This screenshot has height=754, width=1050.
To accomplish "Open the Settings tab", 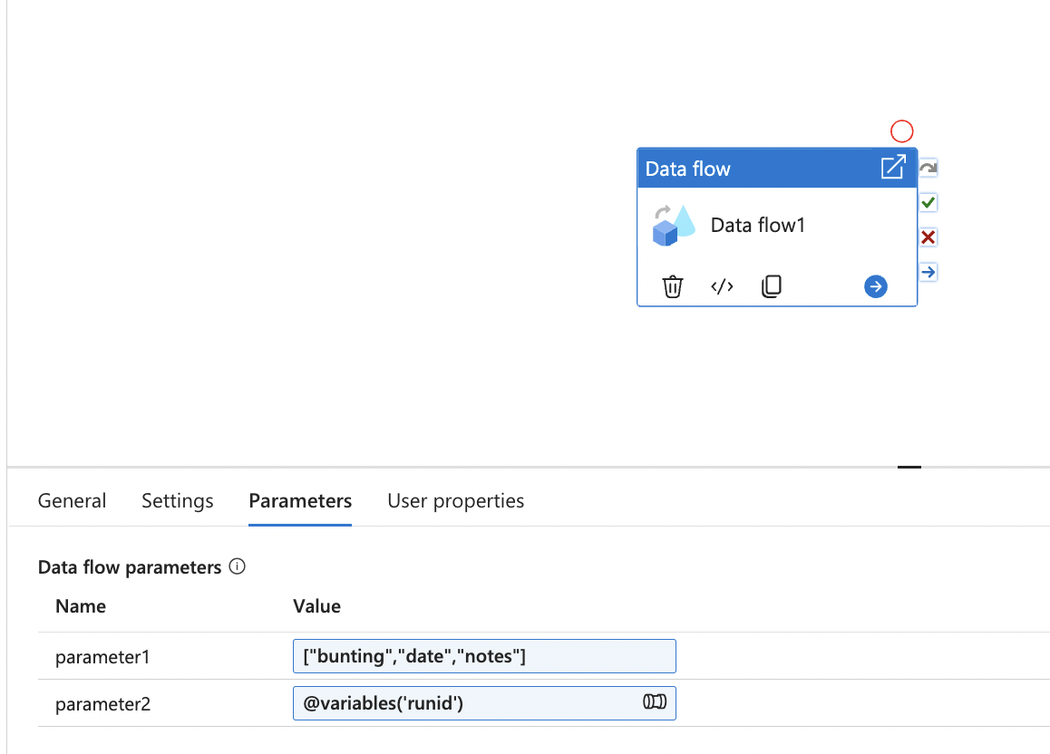I will pos(177,500).
